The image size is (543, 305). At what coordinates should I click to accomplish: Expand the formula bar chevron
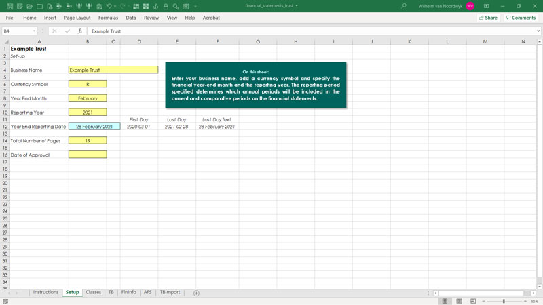coord(538,30)
